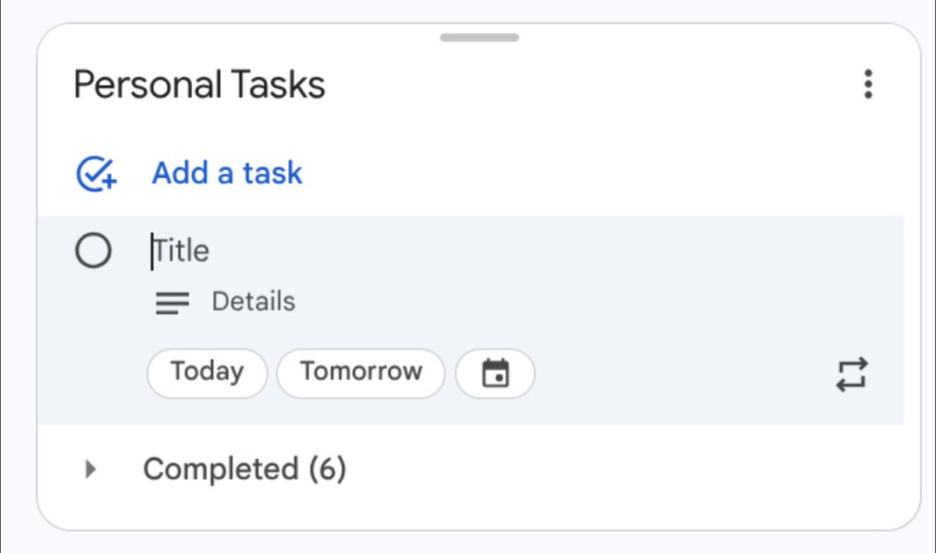Open the calendar date picker chip
This screenshot has height=553, width=936.
pyautogui.click(x=495, y=373)
